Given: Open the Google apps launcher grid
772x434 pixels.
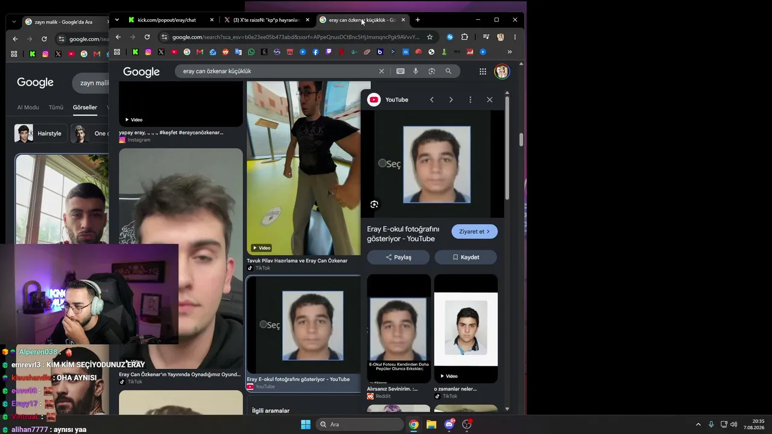Looking at the screenshot, I should click(x=482, y=72).
